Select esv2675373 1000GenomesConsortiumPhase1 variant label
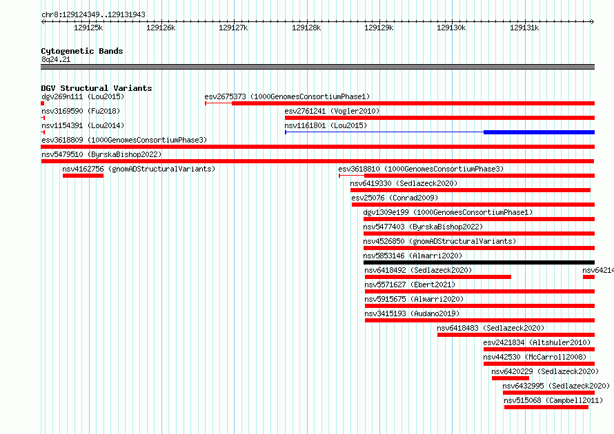Screen dimensions: 614x434 287,96
